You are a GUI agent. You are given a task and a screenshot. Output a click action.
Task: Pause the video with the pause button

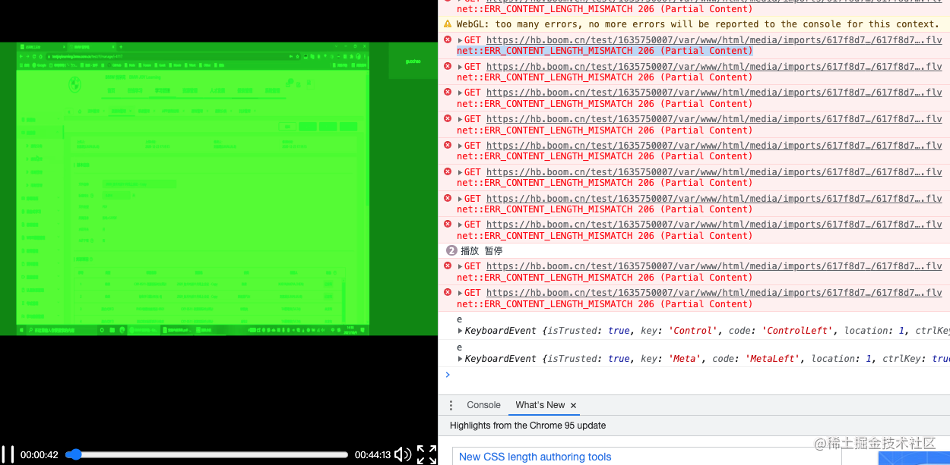pyautogui.click(x=8, y=454)
